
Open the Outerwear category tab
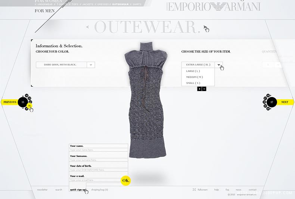click(x=120, y=4)
